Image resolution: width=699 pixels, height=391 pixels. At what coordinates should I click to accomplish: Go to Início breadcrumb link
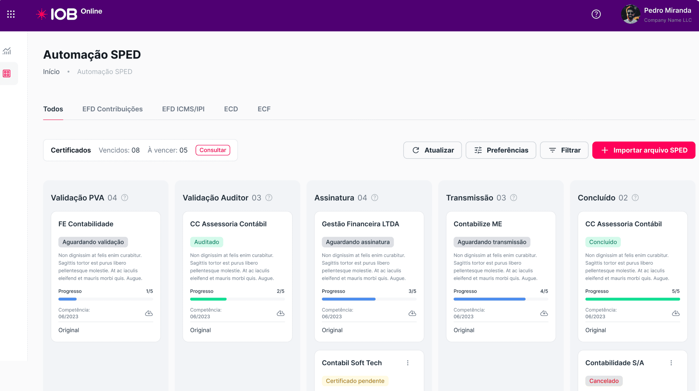(51, 72)
